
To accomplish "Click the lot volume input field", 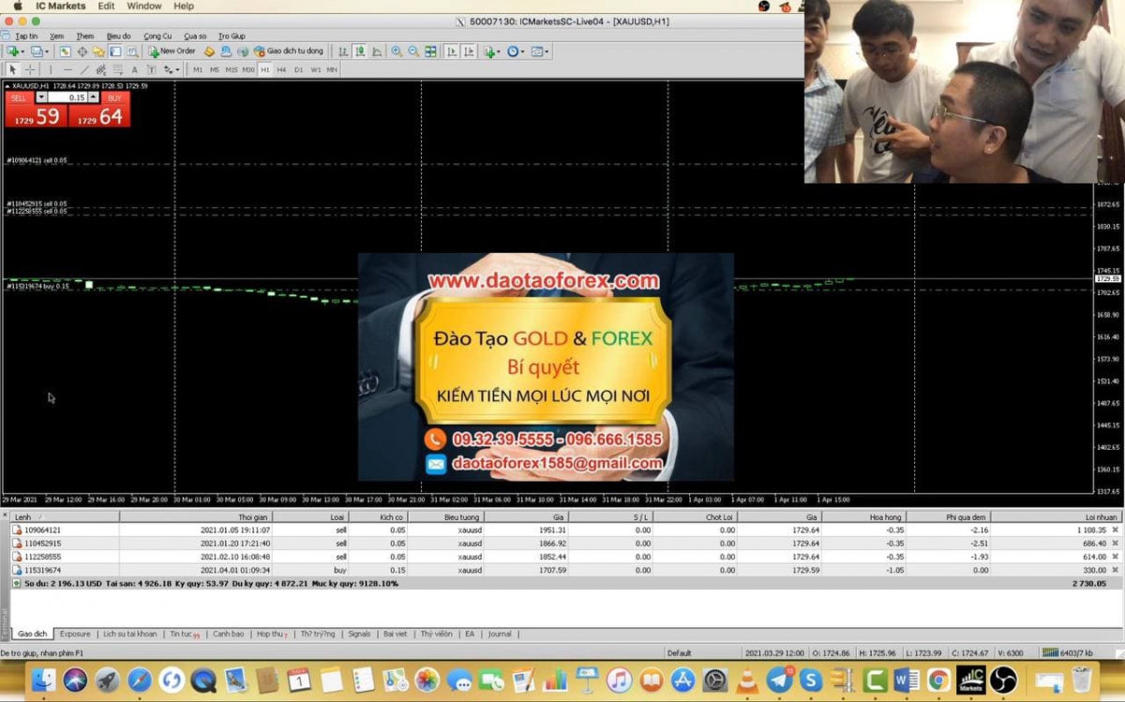I will [x=67, y=97].
